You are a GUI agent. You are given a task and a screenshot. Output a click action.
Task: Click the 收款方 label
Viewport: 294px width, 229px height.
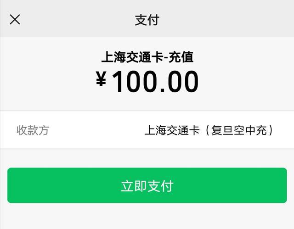click(32, 130)
